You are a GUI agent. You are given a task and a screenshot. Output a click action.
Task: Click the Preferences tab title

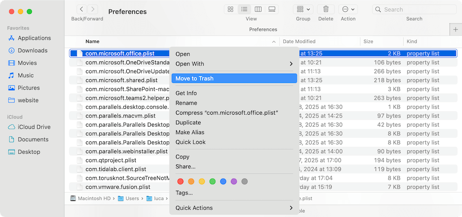[x=263, y=29]
